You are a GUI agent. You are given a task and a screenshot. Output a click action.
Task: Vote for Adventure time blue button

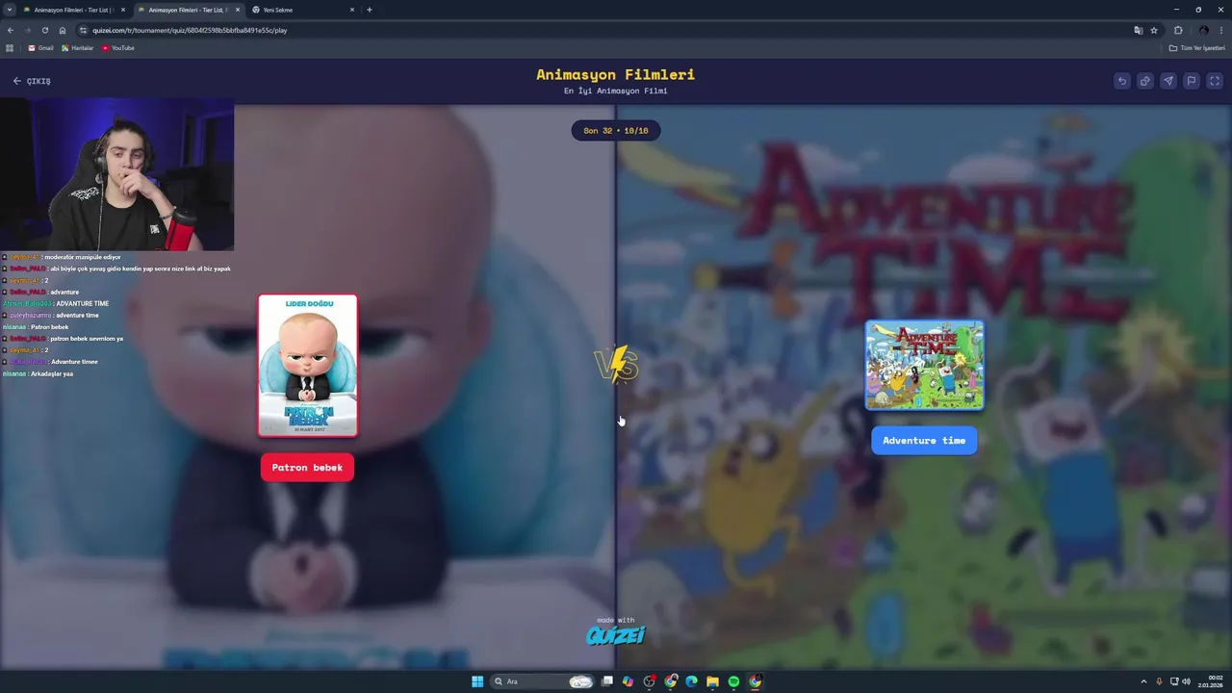[x=924, y=441]
